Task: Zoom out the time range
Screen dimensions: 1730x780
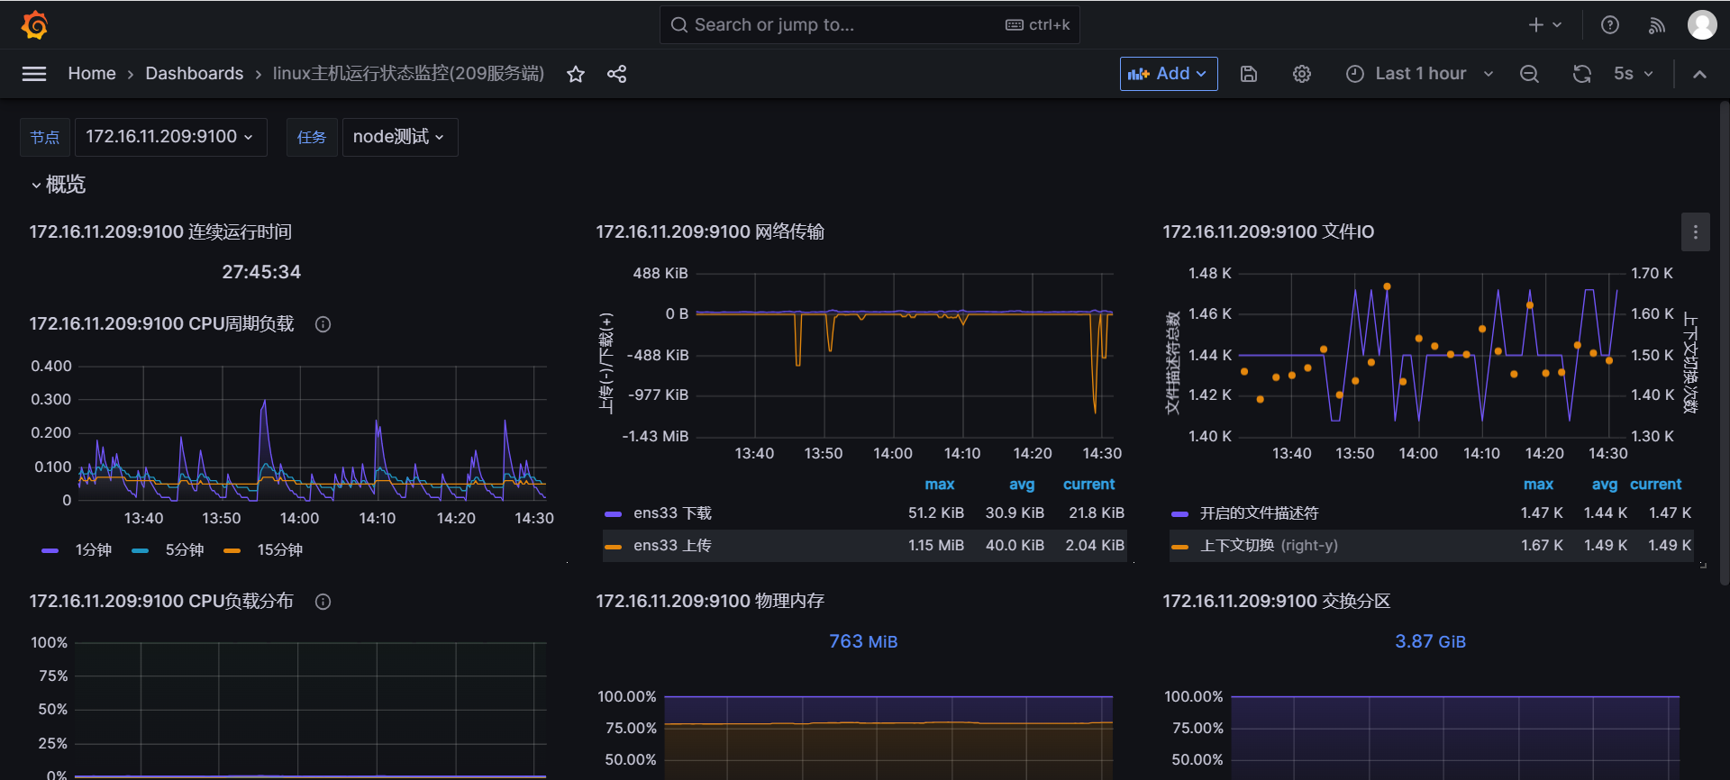Action: coord(1529,74)
